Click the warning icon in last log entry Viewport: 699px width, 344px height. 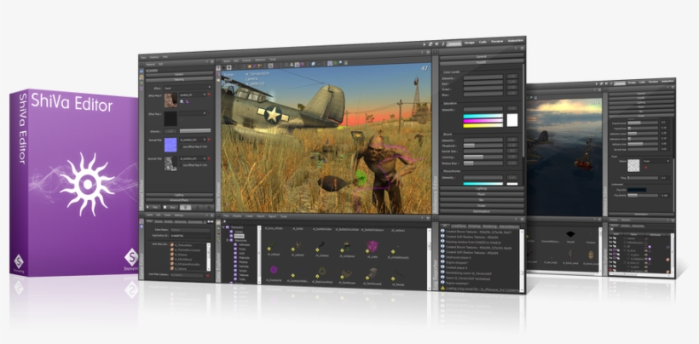click(x=442, y=288)
